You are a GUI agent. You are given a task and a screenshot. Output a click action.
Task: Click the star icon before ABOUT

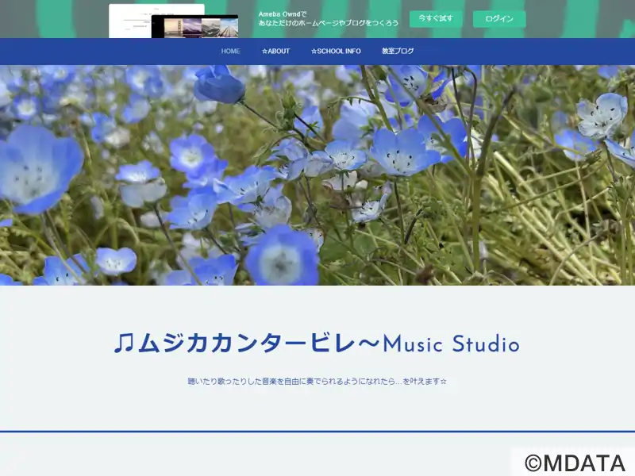point(265,52)
